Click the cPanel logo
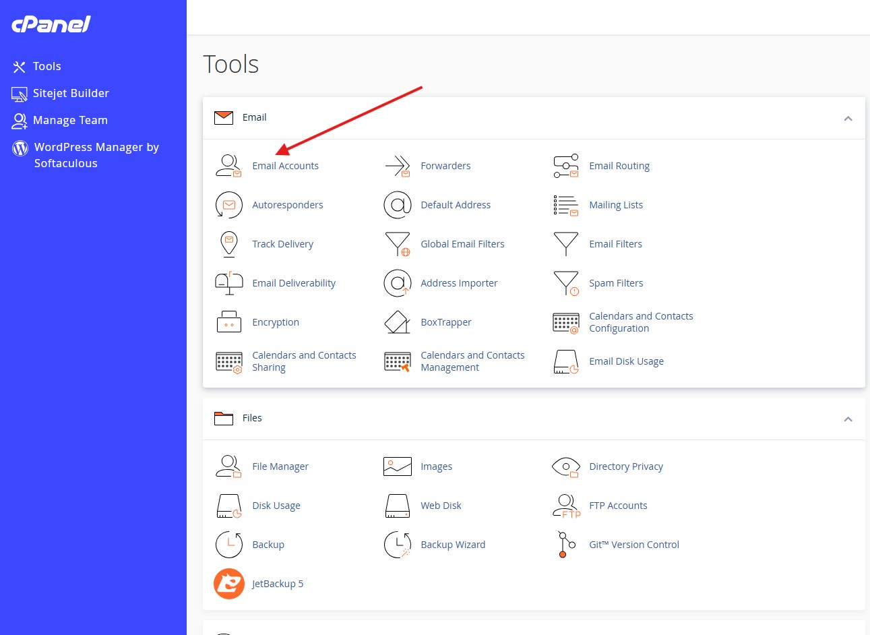870x635 pixels. point(51,24)
